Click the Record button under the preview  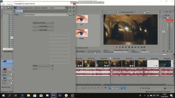117,47
